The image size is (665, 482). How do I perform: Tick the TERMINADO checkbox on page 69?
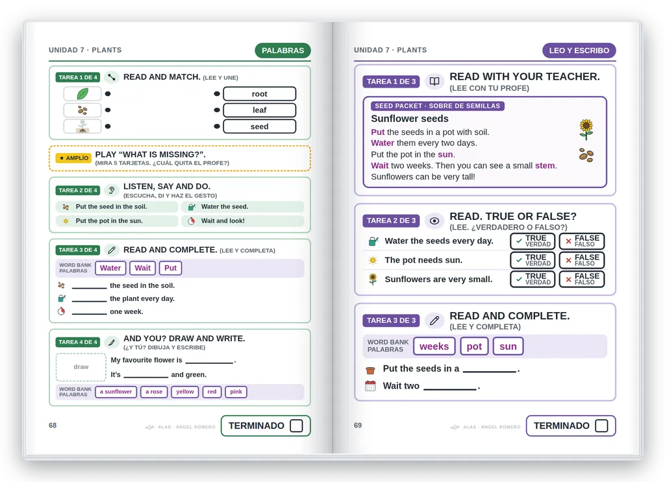[601, 426]
